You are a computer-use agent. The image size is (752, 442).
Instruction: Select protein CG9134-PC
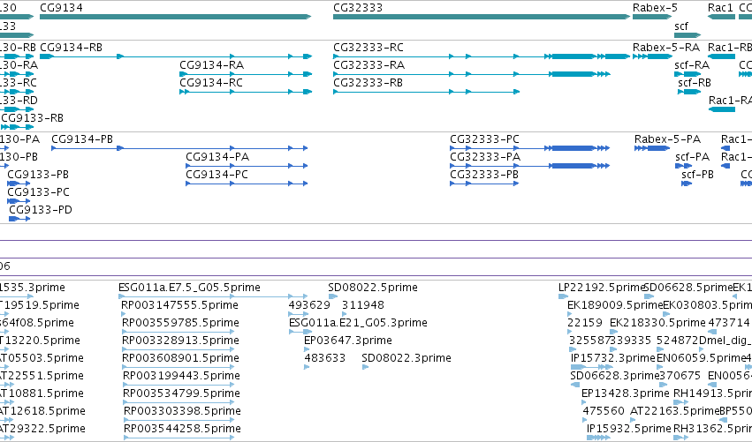(247, 184)
